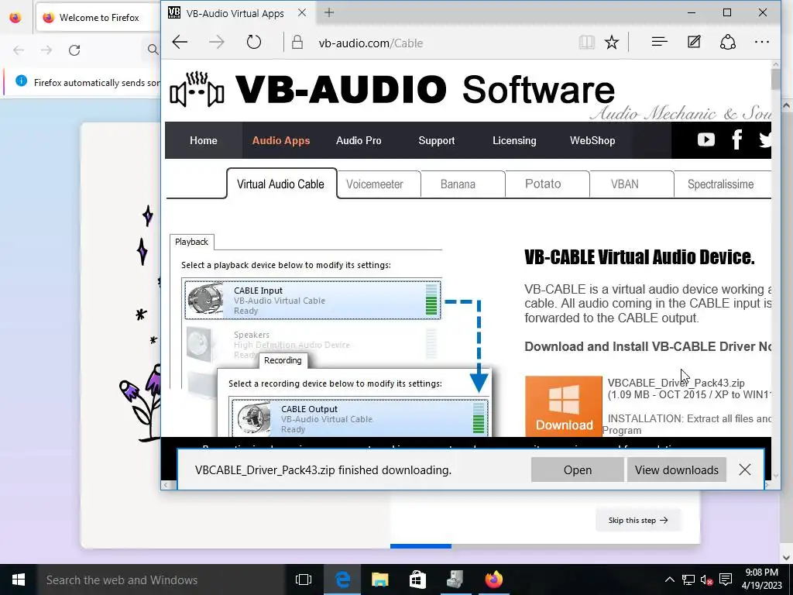The width and height of the screenshot is (793, 595).
Task: Click the orange Windows Download button
Action: click(564, 406)
